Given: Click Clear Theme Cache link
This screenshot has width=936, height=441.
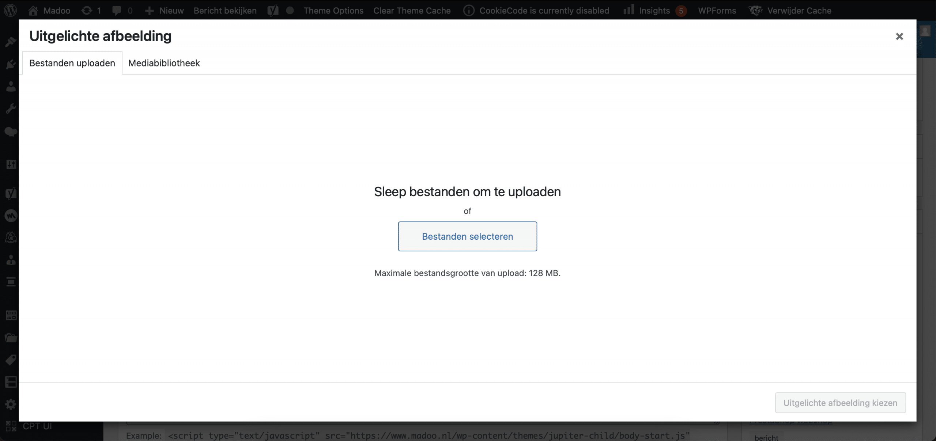Looking at the screenshot, I should pos(412,10).
